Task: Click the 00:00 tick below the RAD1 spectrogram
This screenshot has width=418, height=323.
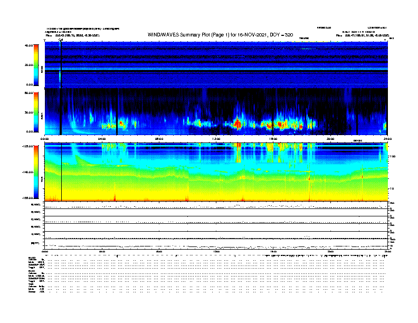Action: coord(44,139)
